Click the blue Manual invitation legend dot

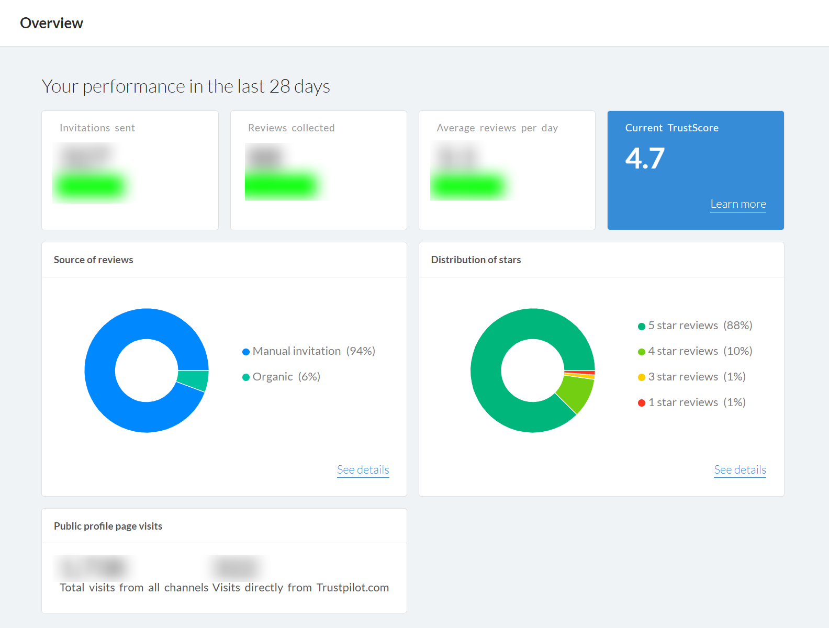[x=246, y=352]
